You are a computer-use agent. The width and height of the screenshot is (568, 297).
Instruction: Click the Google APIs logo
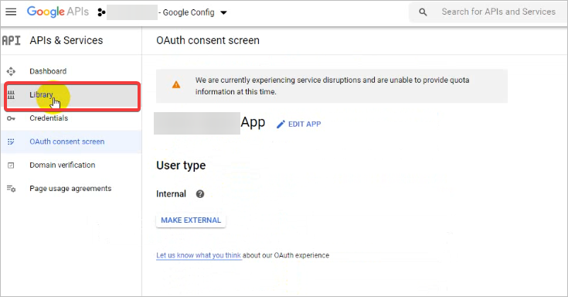pos(58,12)
